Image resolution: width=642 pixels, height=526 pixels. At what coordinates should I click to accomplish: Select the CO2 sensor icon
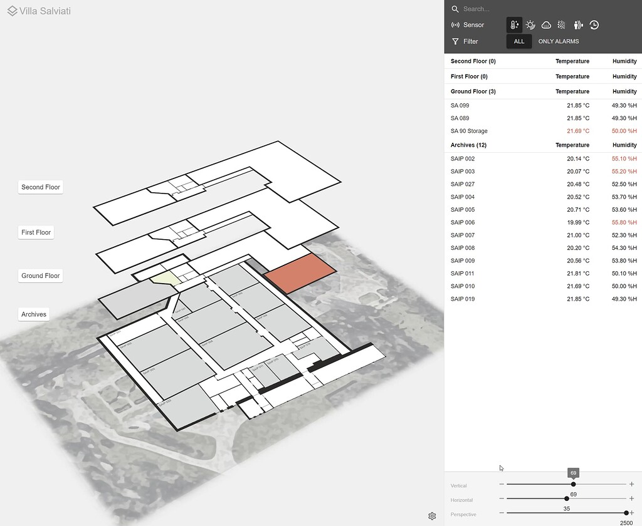546,24
